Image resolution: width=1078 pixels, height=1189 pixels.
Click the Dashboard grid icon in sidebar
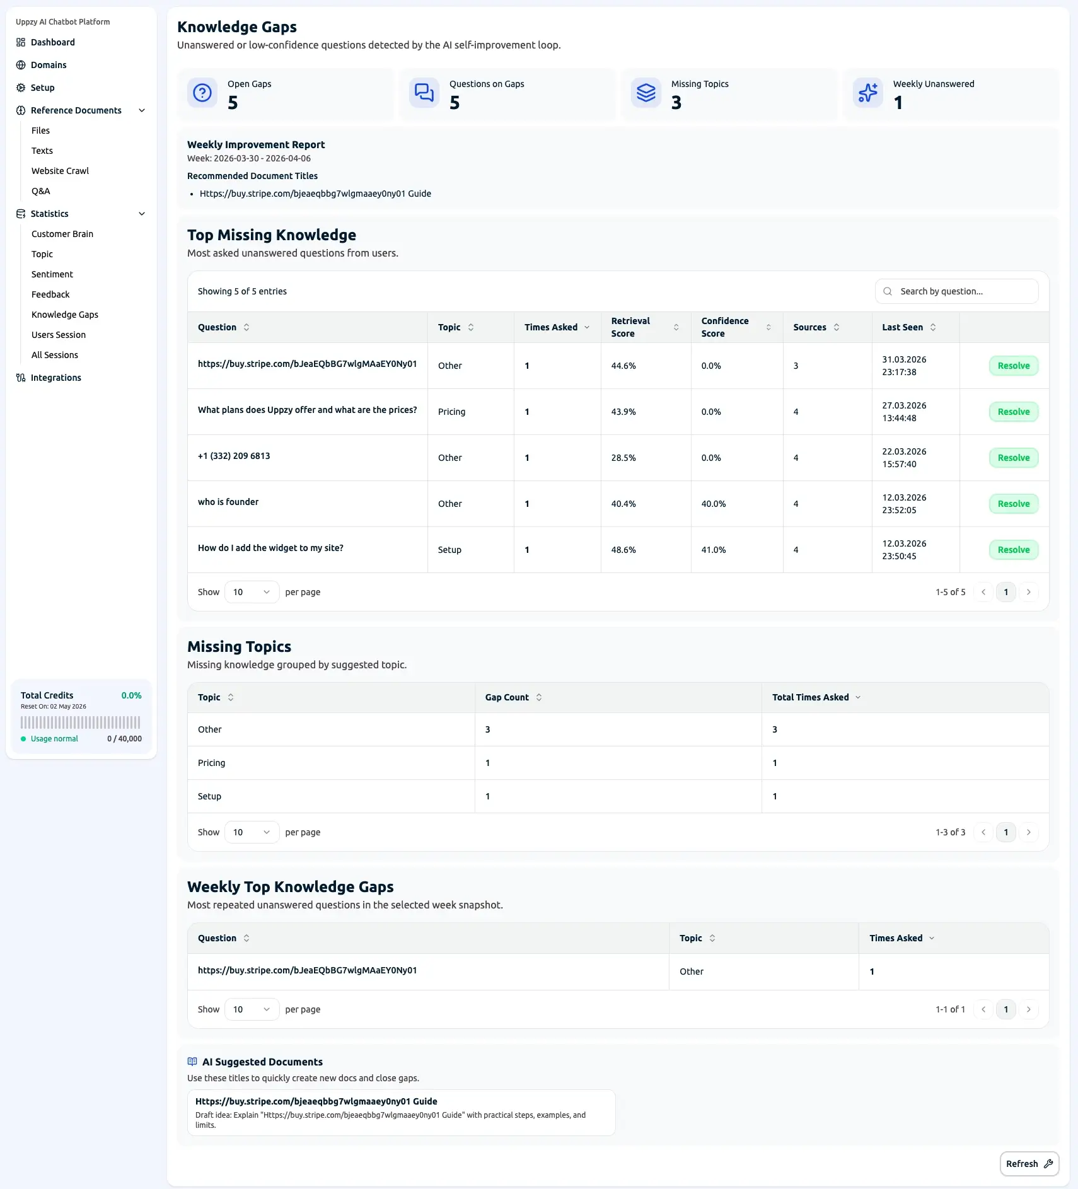(21, 42)
